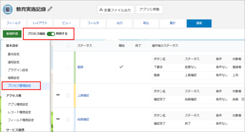The image size is (245, 132).
Task: Click the sidebar vertical scrollbar
Action: 50,83
